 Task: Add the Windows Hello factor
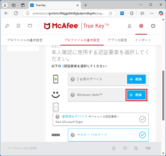(x=136, y=95)
